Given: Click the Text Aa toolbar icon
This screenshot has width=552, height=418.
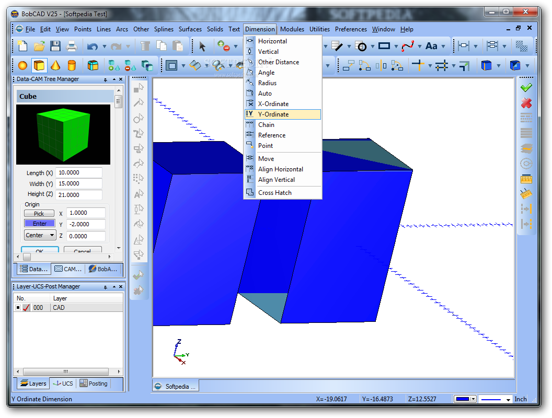Looking at the screenshot, I should [431, 46].
